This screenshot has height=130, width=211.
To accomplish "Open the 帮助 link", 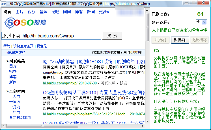I will pyautogui.click(x=7, y=46).
